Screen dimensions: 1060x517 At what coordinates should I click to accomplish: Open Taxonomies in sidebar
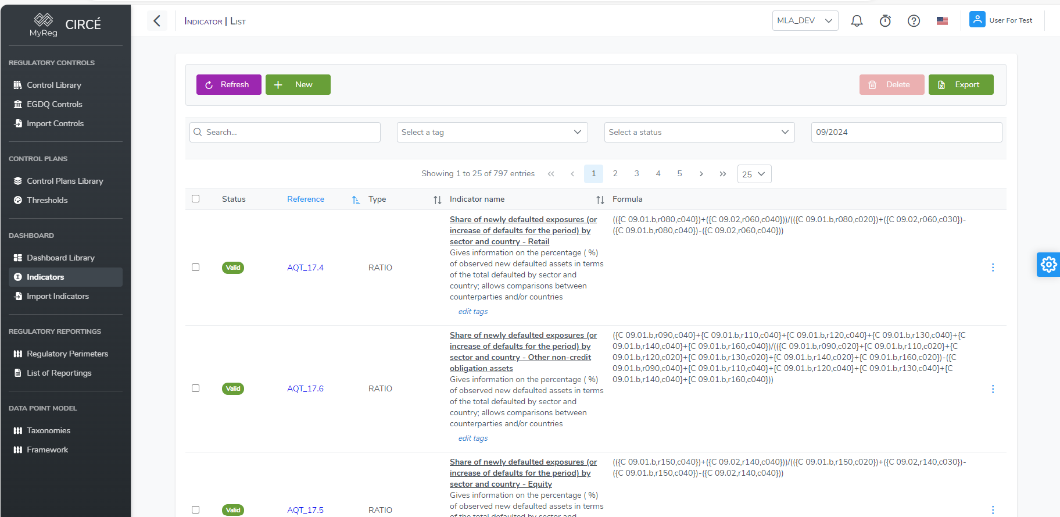tap(66, 430)
